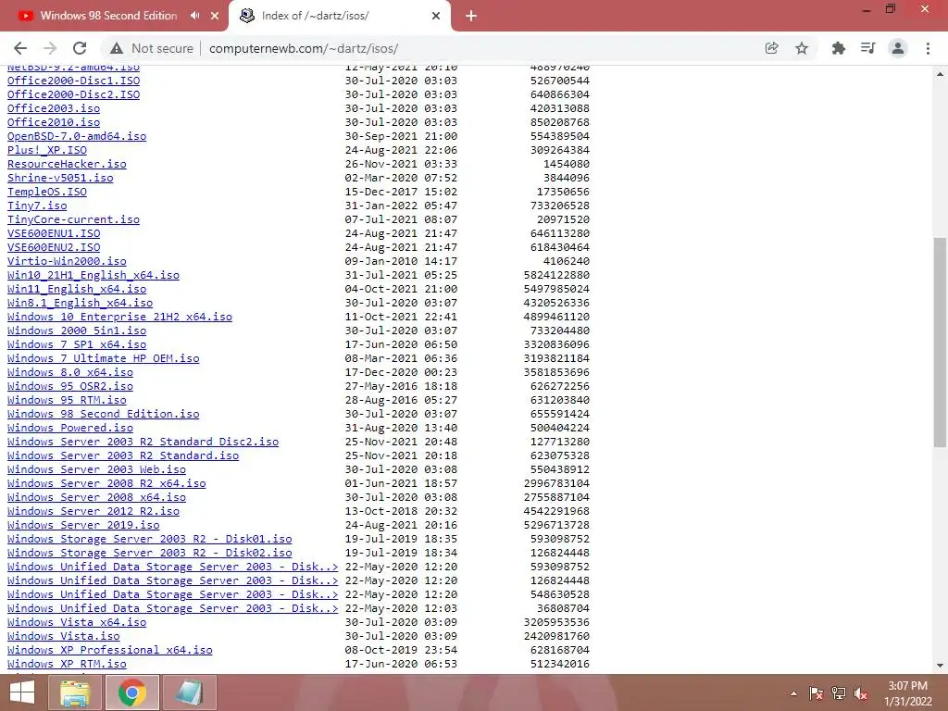Open Windows_2000_5in1.iso link
The height and width of the screenshot is (711, 948).
click(x=77, y=331)
